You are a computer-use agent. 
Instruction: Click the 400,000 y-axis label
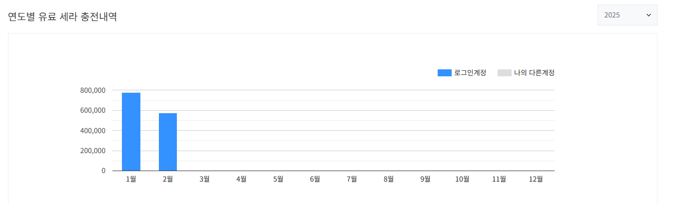92,131
